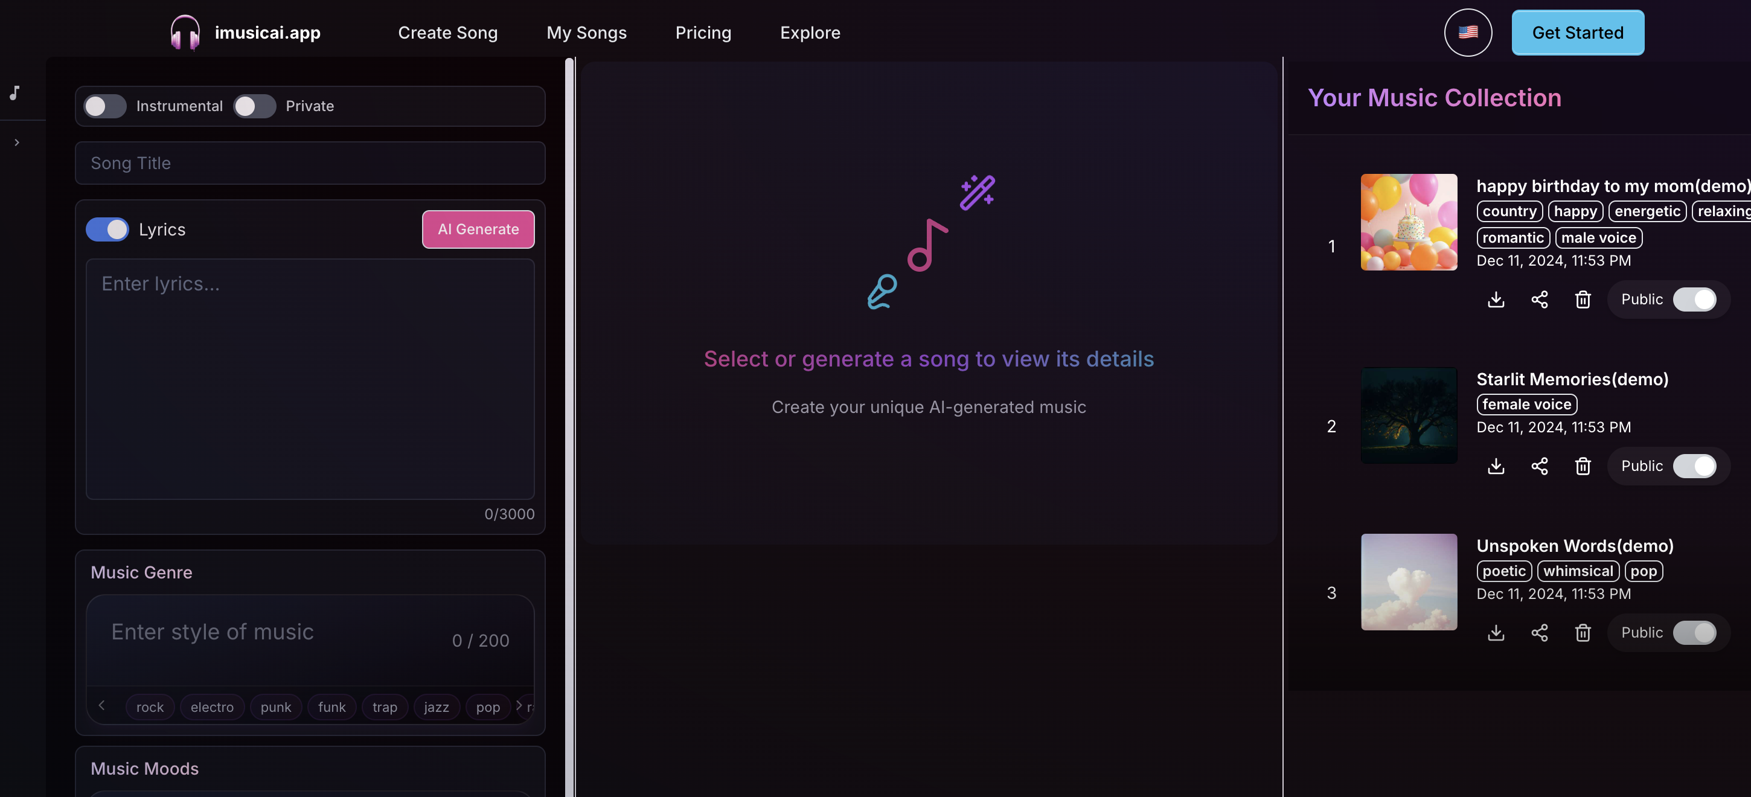Download the happy birthday demo song
1751x797 pixels.
click(x=1496, y=299)
